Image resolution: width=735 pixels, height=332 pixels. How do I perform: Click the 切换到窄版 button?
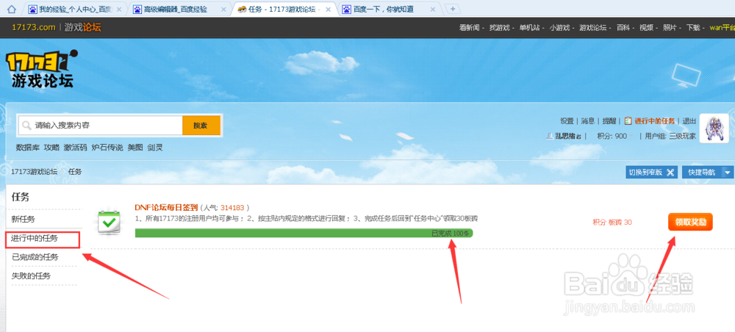[x=652, y=172]
